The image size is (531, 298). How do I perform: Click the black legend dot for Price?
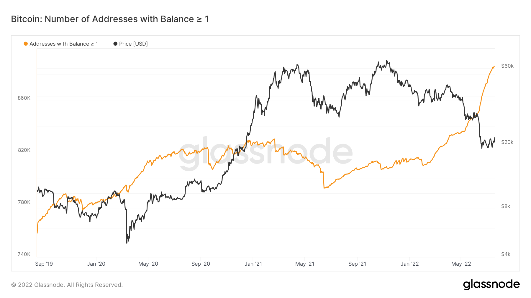(115, 44)
